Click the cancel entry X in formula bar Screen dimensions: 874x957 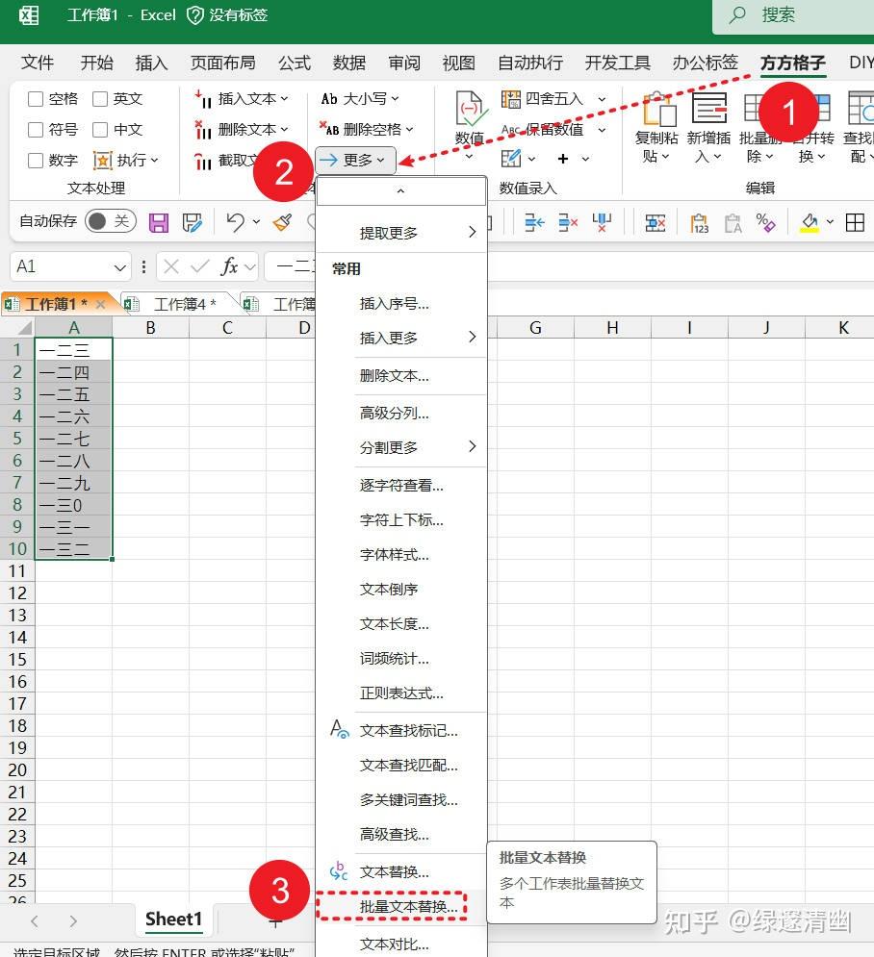(171, 266)
